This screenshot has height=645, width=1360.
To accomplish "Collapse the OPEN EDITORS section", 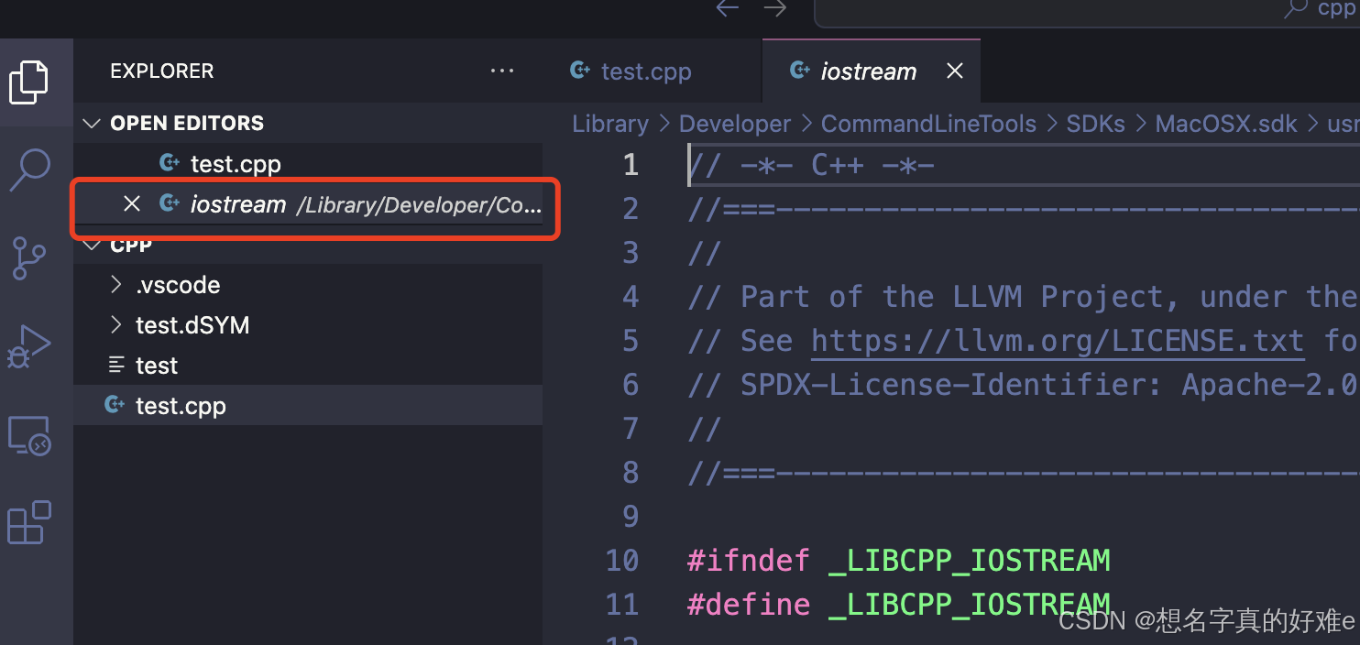I will click(x=91, y=123).
